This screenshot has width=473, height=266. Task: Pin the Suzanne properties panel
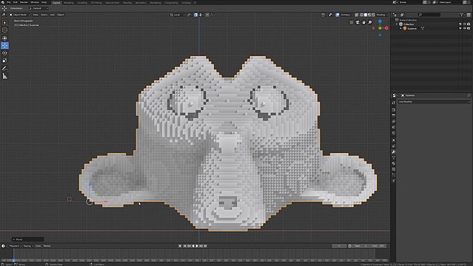click(x=468, y=95)
